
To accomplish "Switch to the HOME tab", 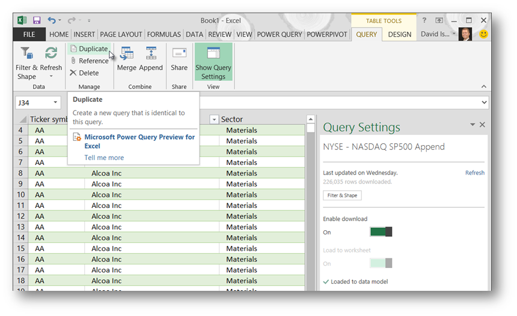I will (59, 34).
